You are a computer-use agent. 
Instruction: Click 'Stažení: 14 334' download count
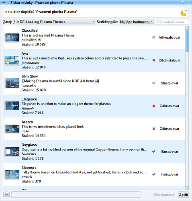(x=33, y=135)
